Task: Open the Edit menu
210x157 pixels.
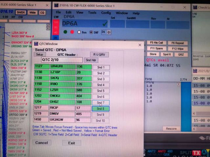Action: [x=69, y=12]
